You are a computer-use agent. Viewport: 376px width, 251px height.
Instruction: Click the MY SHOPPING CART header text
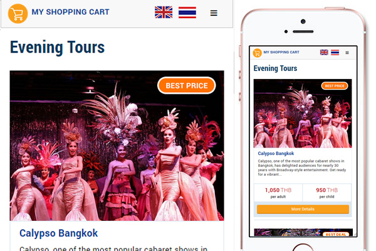[x=70, y=12]
